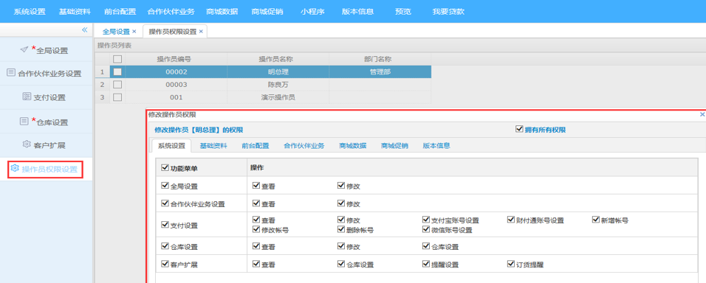Switch to 合作伙伴业务 tab in permission dialog
706x283 pixels.
coord(304,145)
